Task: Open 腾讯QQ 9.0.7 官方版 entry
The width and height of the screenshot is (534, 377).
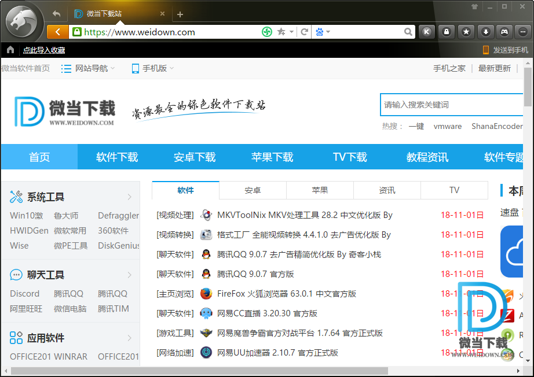Action: pos(255,274)
